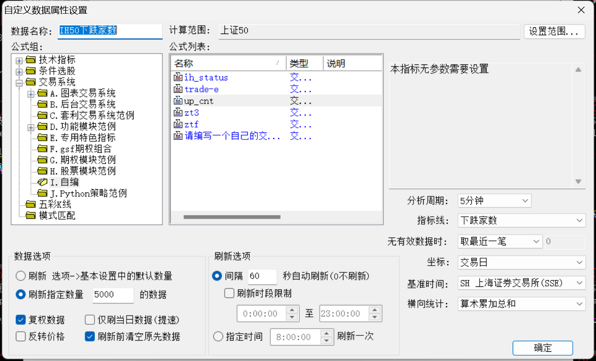Click the 设置范围... button
596x361 pixels.
554,31
